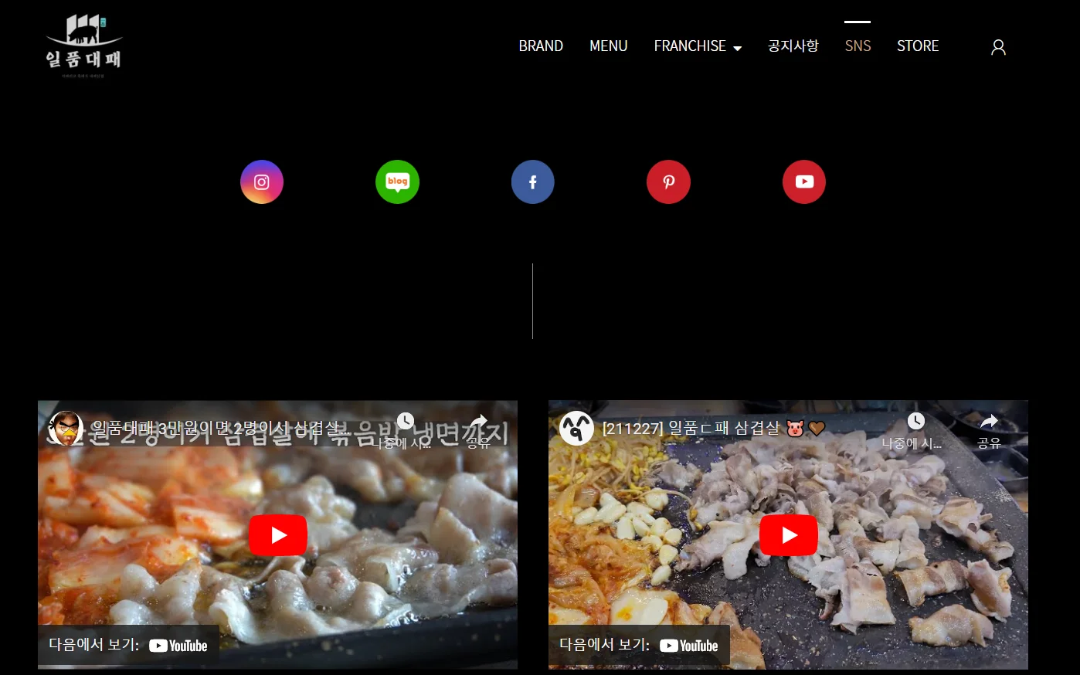Click the red YouTube circle icon
Image resolution: width=1080 pixels, height=675 pixels.
pyautogui.click(x=803, y=182)
